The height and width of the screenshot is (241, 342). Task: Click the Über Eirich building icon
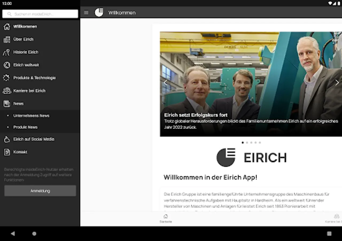coord(7,39)
